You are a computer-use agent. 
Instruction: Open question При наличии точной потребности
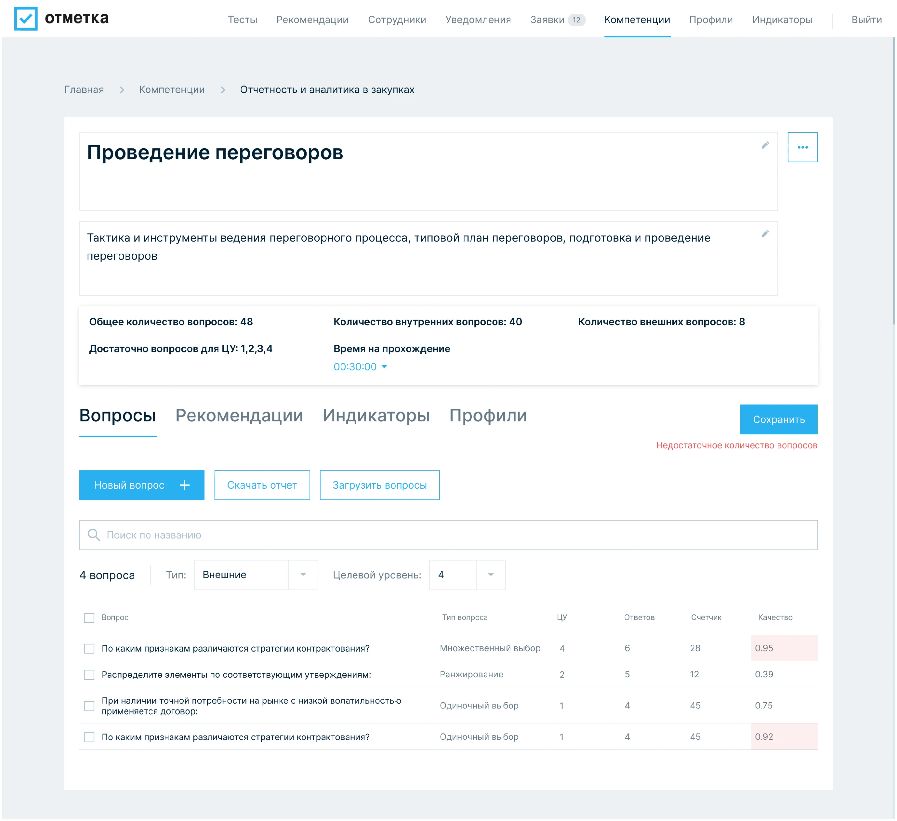tap(251, 706)
